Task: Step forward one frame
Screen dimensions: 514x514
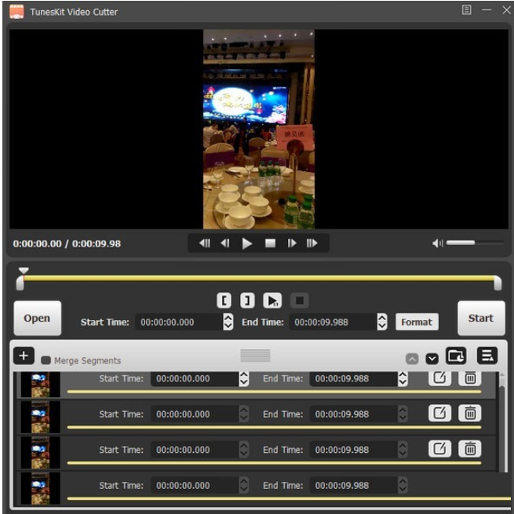Action: click(x=292, y=243)
